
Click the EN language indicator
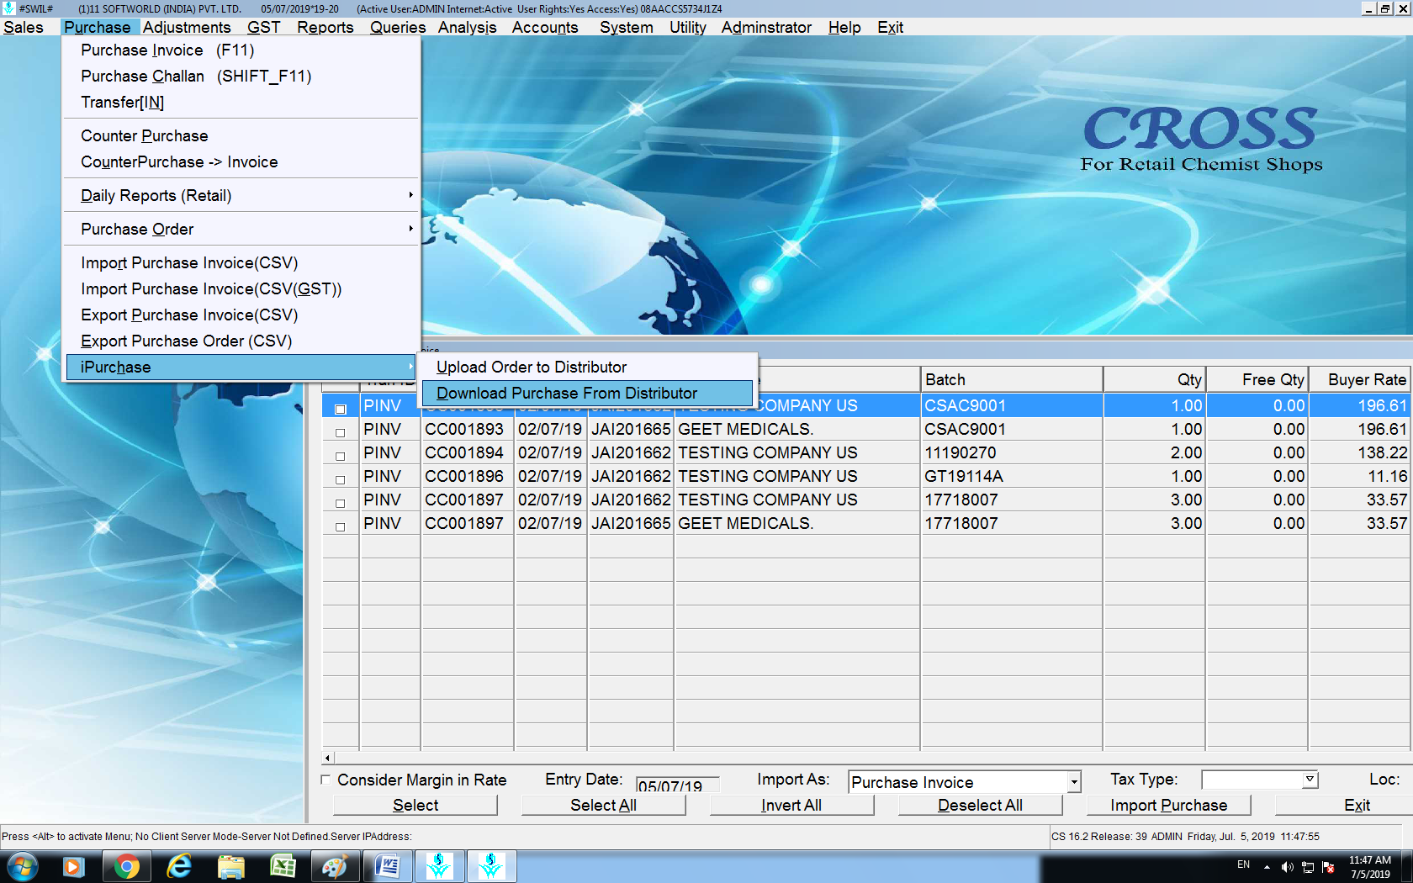pos(1243,864)
